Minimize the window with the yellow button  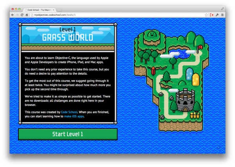16,9
